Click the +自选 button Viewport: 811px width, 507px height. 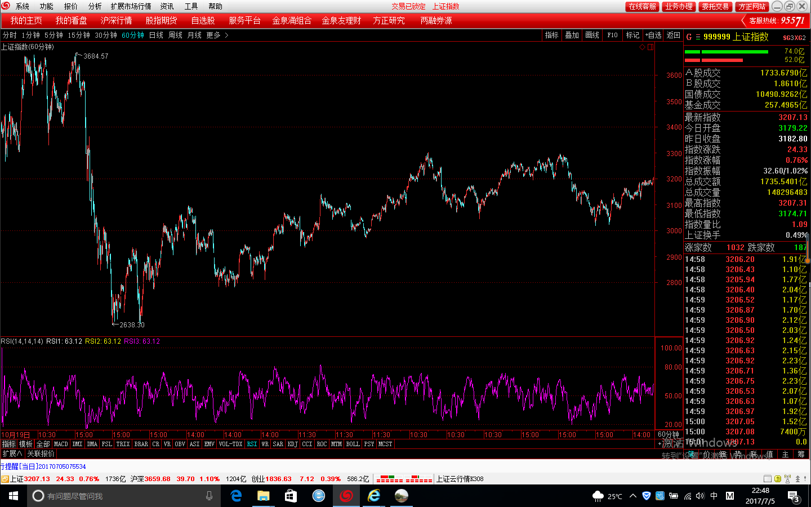pos(653,35)
